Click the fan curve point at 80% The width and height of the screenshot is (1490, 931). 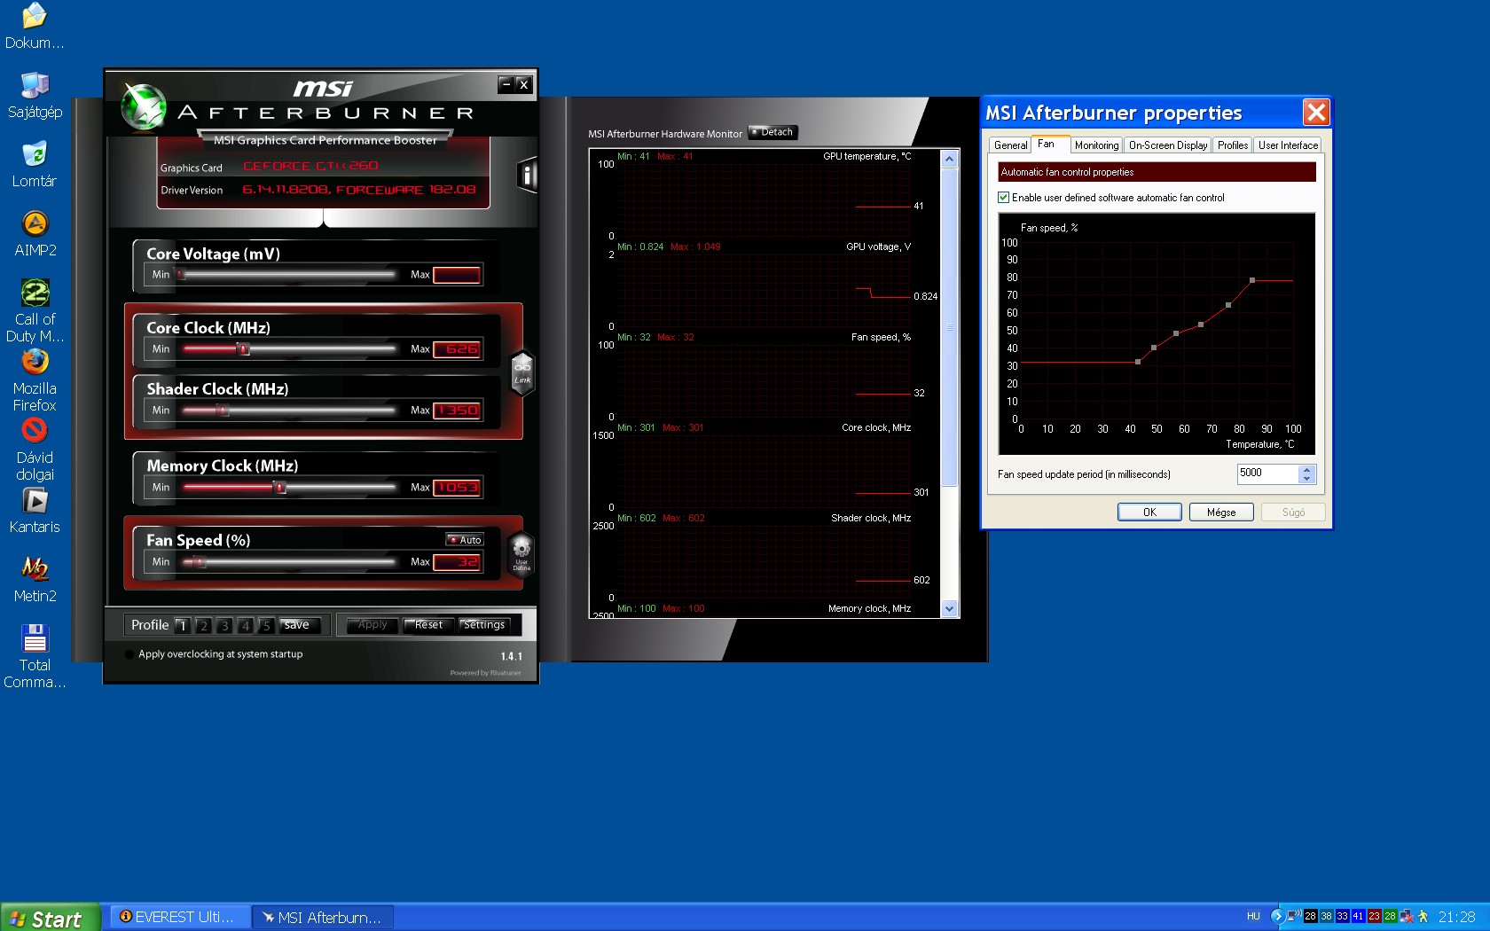(x=1252, y=280)
